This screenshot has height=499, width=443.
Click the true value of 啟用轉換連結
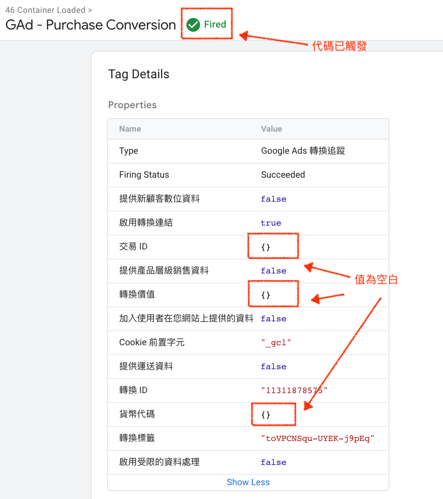point(271,223)
